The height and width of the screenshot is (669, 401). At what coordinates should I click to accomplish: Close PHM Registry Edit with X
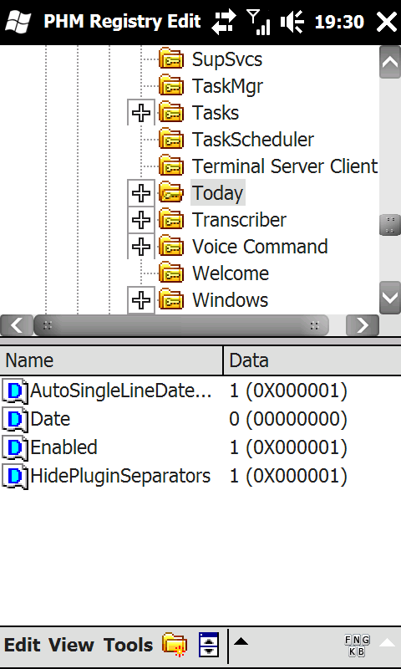(387, 22)
